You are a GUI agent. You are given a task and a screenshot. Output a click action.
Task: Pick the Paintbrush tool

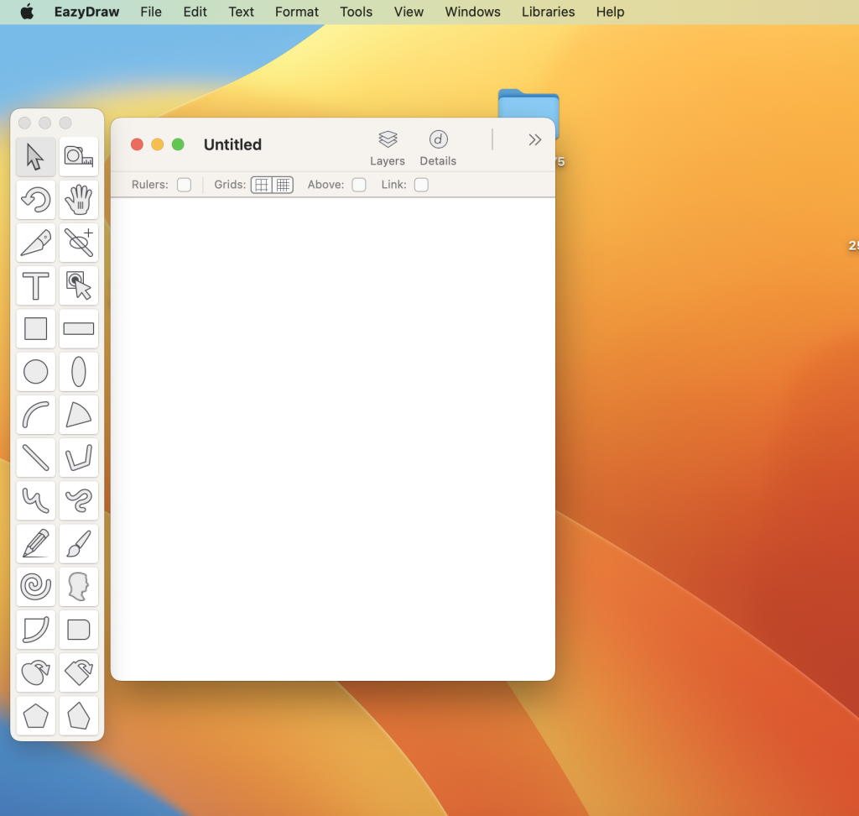[x=79, y=543]
